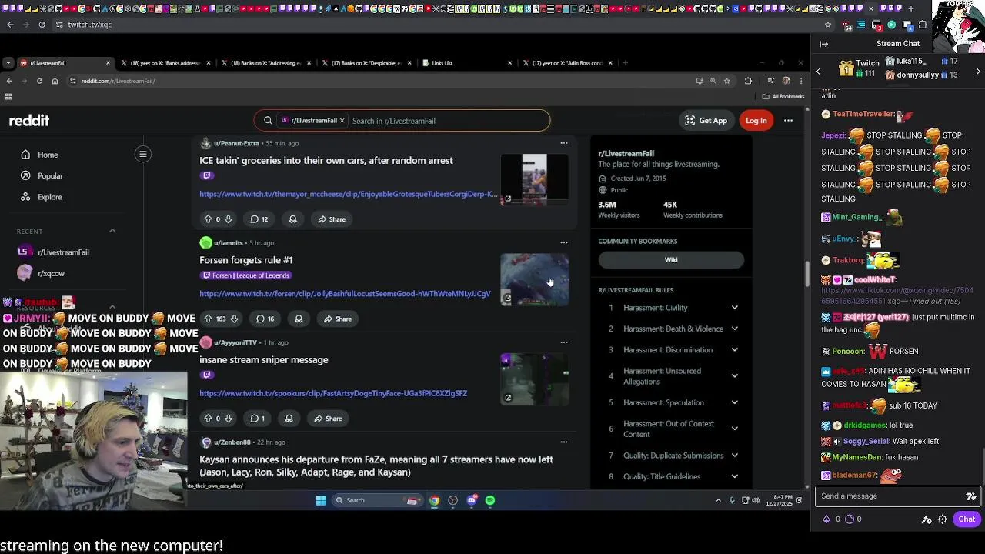Open the post menu for the Kaysan post
The width and height of the screenshot is (985, 554).
pyautogui.click(x=564, y=442)
